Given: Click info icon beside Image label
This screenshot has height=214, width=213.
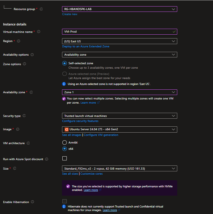Looking at the screenshot, I should [18, 129].
